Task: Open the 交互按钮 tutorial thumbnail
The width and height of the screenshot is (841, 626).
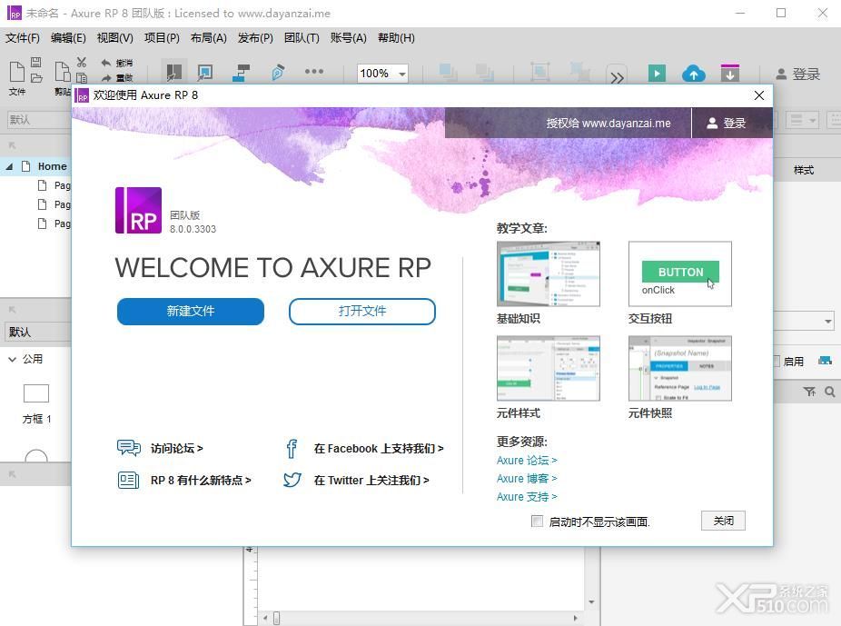Action: [x=680, y=273]
